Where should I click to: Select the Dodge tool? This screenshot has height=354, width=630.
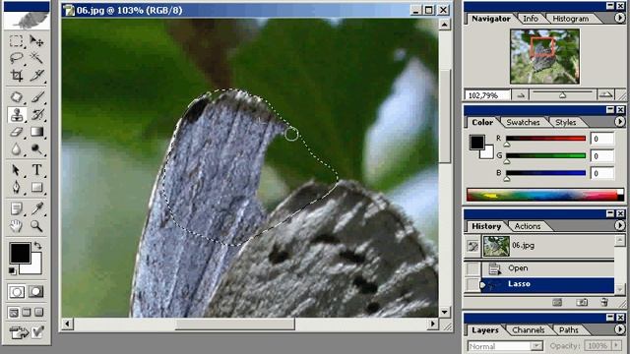tap(36, 149)
